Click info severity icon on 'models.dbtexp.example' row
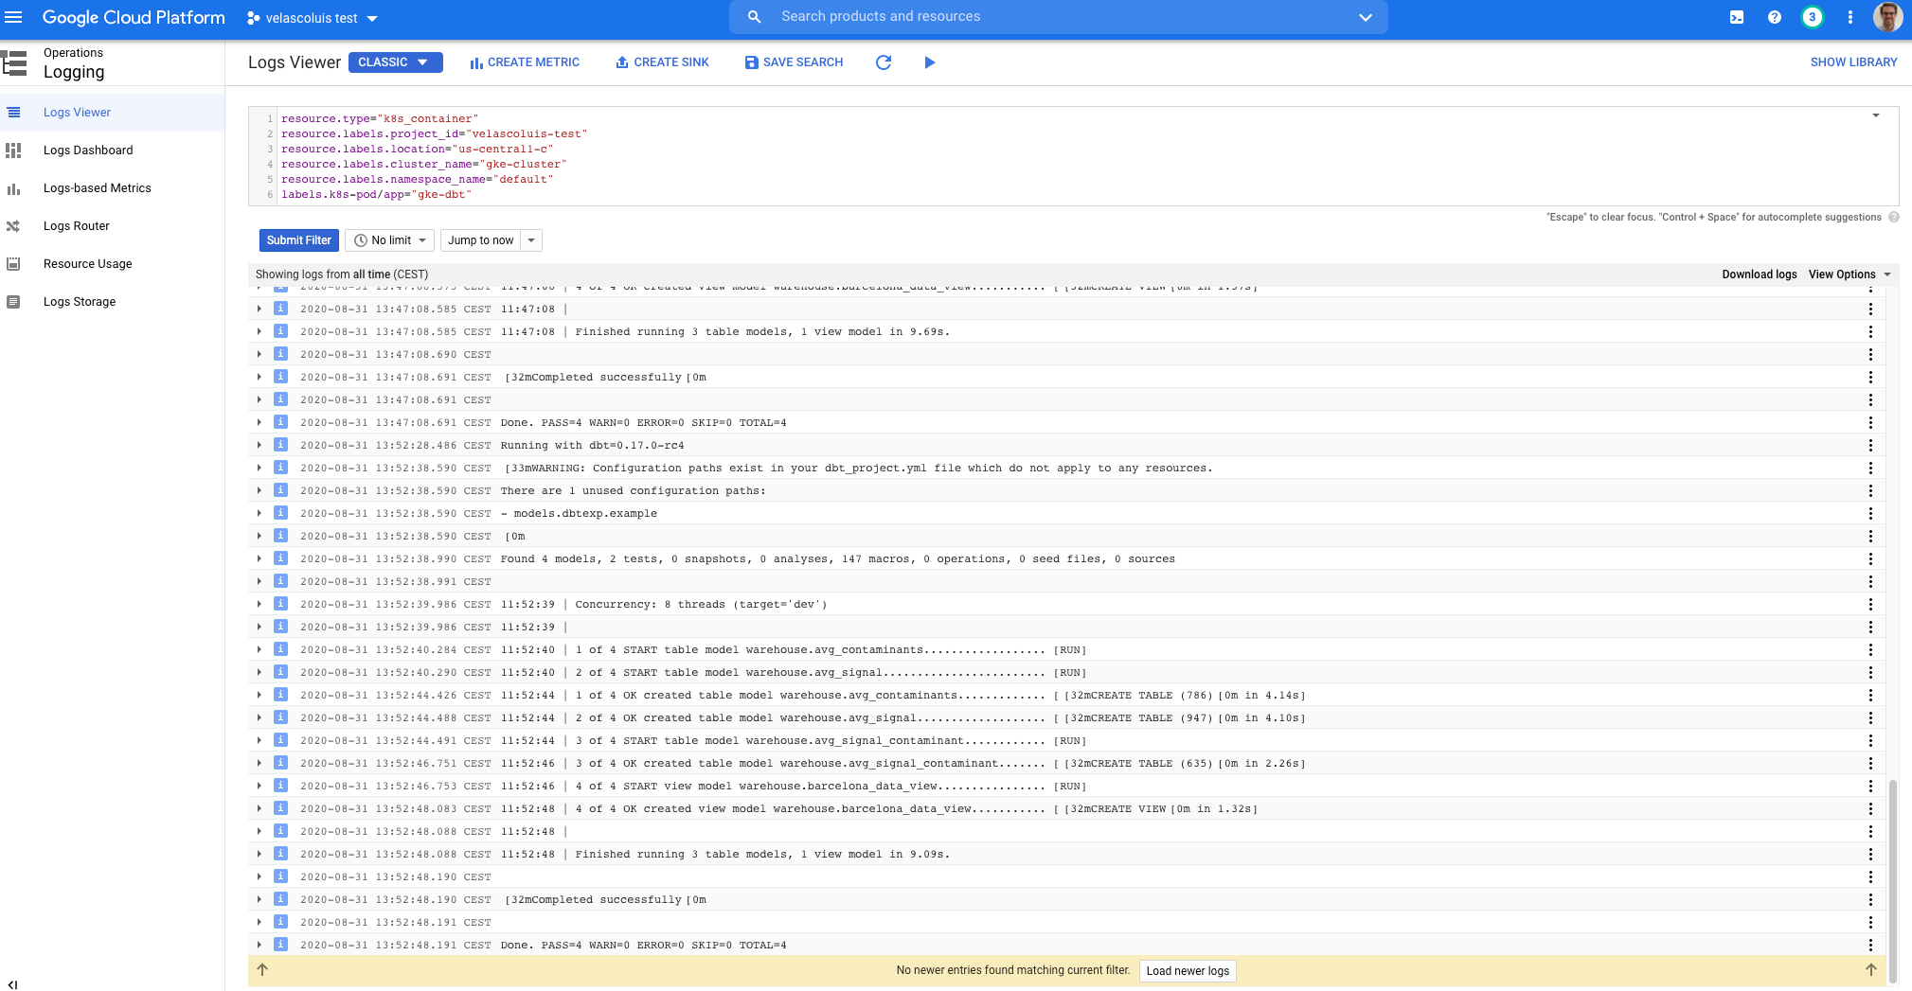Screen dimensions: 1912x991 pyautogui.click(x=280, y=513)
